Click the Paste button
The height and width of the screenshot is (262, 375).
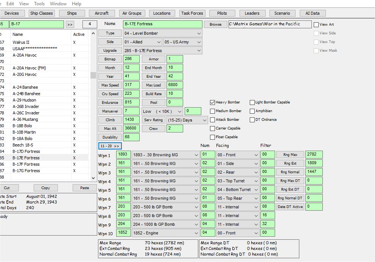tap(84, 188)
